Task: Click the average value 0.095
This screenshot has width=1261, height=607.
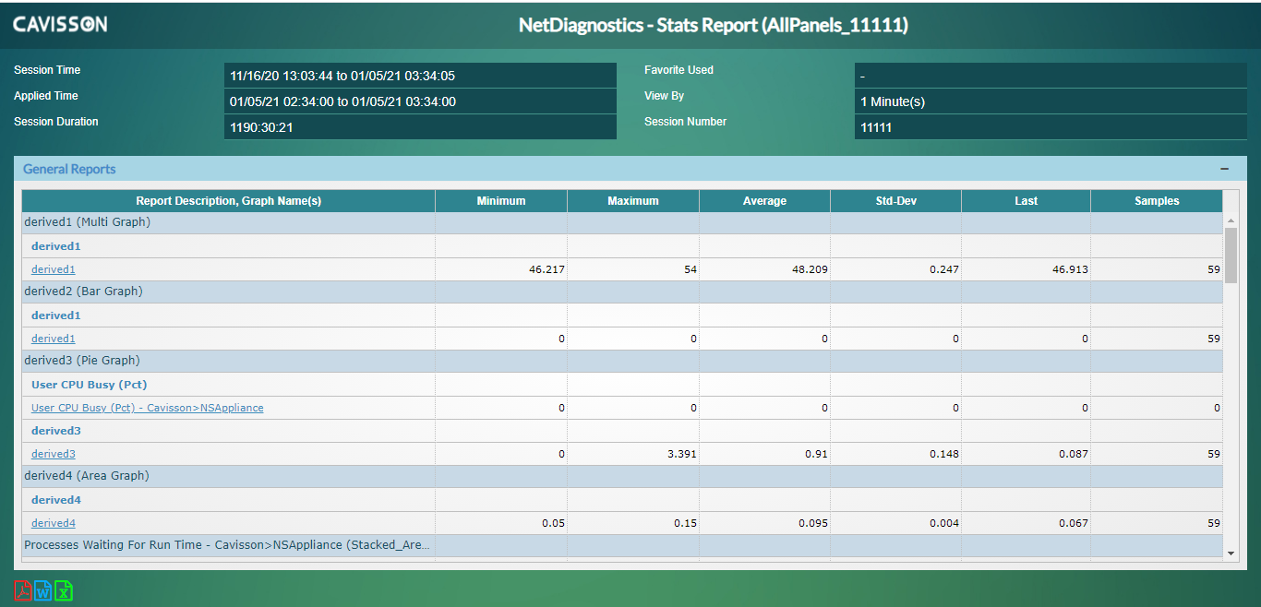Action: pos(812,523)
